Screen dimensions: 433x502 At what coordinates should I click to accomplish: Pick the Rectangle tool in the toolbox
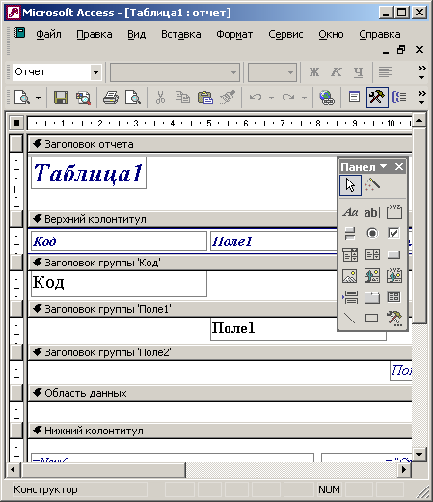point(371,319)
